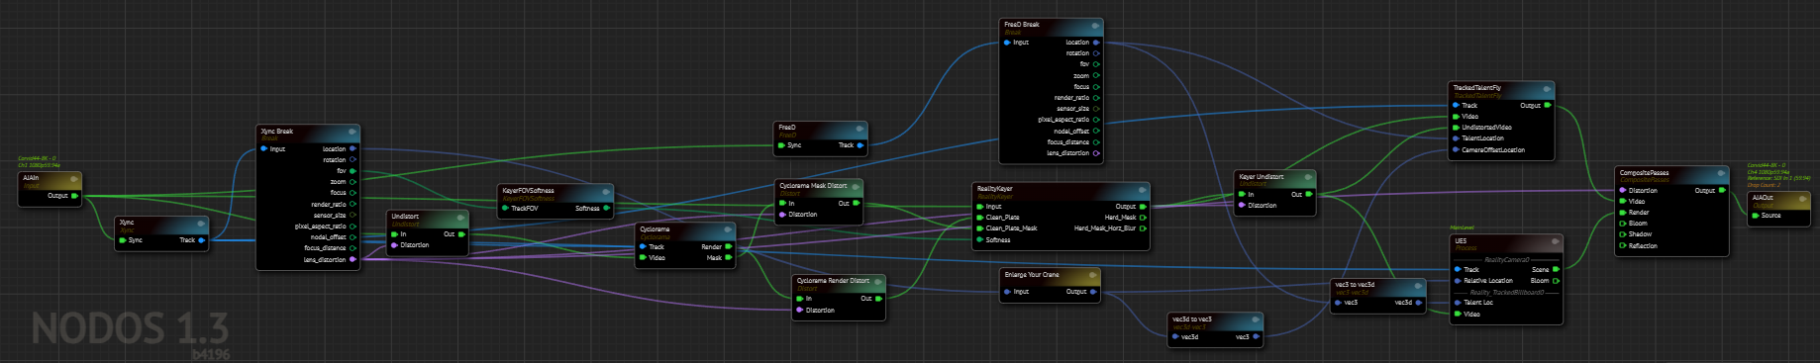The width and height of the screenshot is (1820, 363).
Task: Click the RealityCamera0 section label in UE5
Action: [1507, 259]
